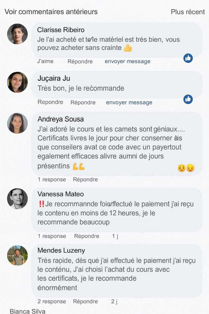The width and height of the screenshot is (209, 314).
Task: Click the like badge on Clarisse Ribeiro's comment
Action: click(188, 58)
